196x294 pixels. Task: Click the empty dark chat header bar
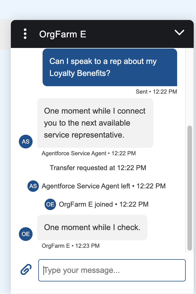(x=129, y=34)
